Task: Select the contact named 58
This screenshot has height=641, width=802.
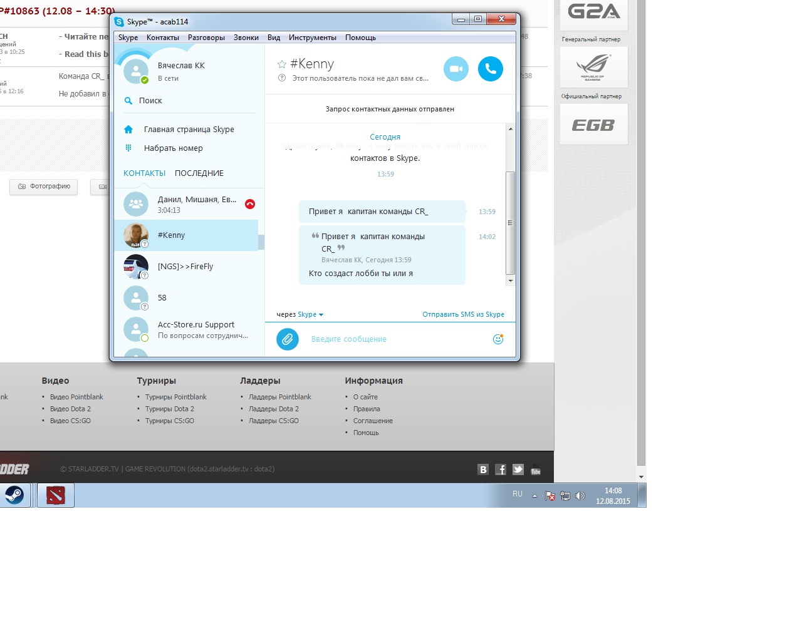Action: 186,298
